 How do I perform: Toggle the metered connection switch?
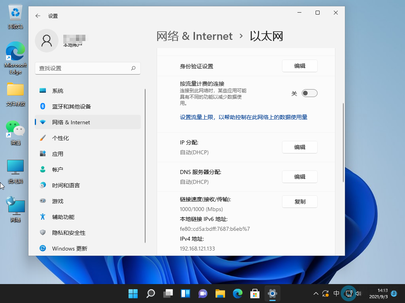point(309,94)
